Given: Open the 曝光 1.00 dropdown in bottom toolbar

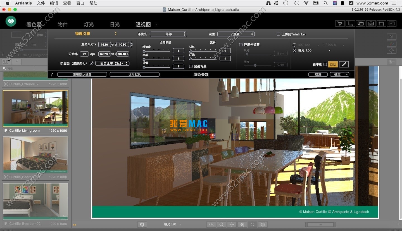Looking at the screenshot, I should [180, 224].
